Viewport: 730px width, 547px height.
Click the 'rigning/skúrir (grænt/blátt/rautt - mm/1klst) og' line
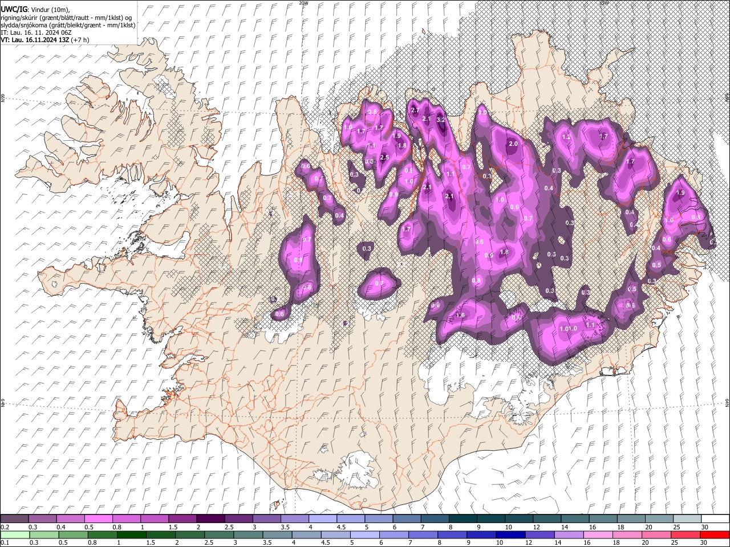click(x=66, y=18)
